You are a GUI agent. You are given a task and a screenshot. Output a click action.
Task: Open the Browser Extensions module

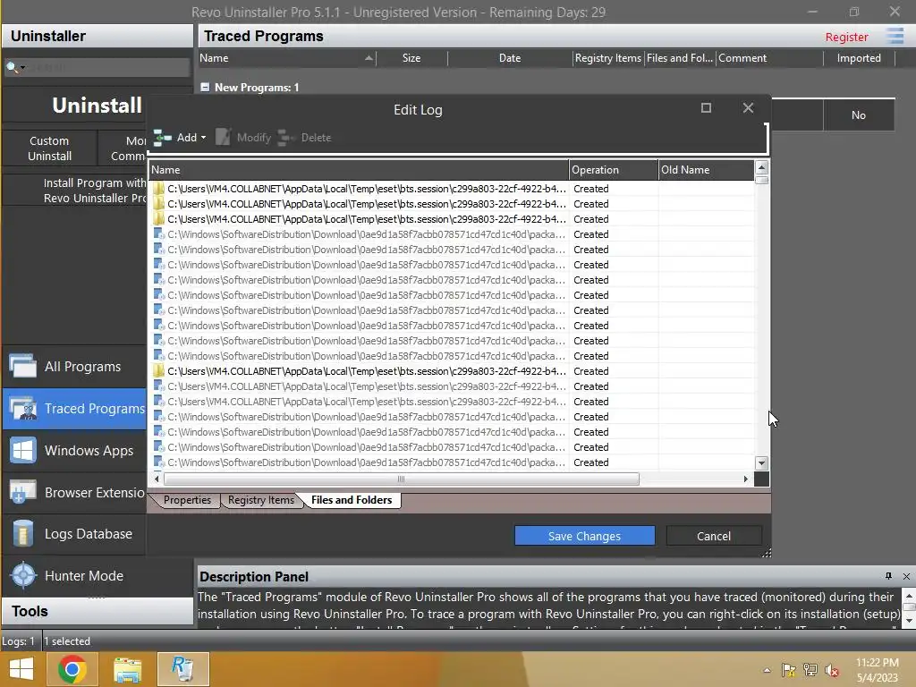[74, 493]
